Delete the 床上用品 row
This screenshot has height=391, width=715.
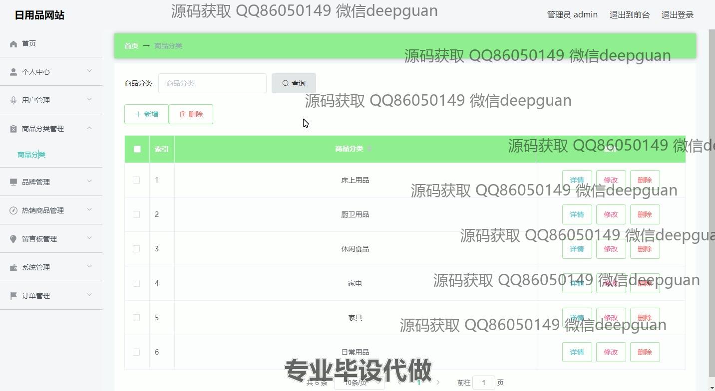(x=645, y=180)
